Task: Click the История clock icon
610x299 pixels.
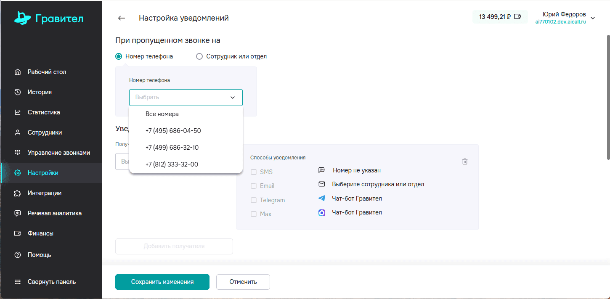Action: (x=18, y=92)
